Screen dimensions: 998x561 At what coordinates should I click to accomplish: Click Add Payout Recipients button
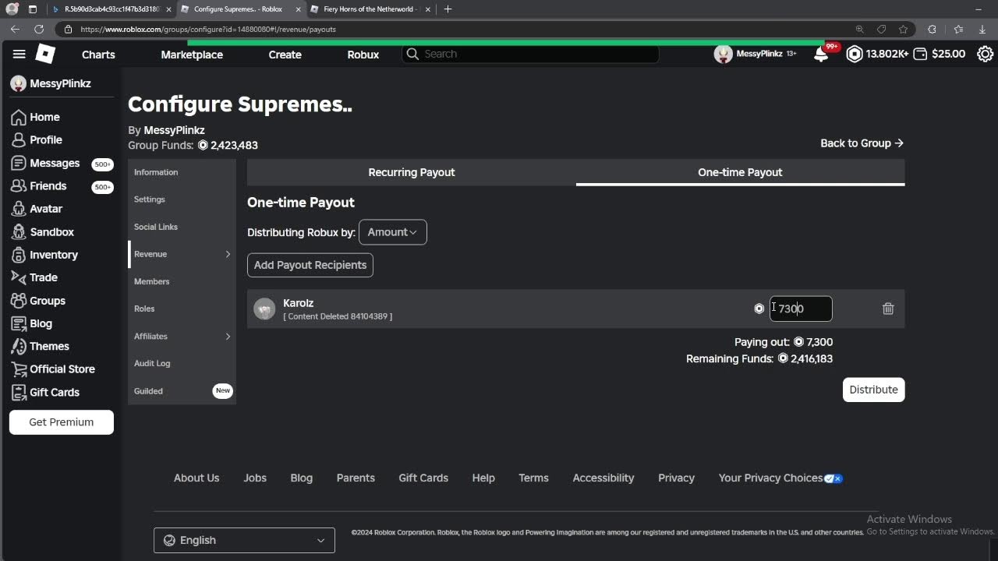click(x=310, y=265)
